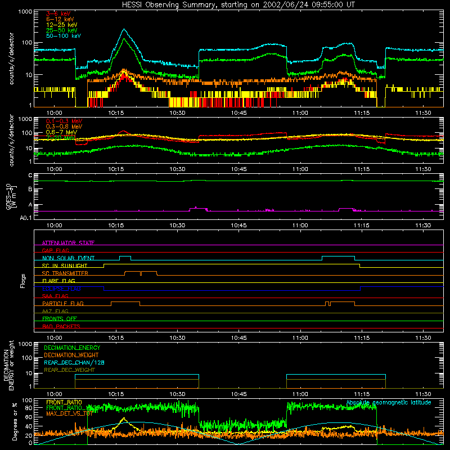Click the 11:00 tick label under the GOES-10 panel

tap(300, 226)
